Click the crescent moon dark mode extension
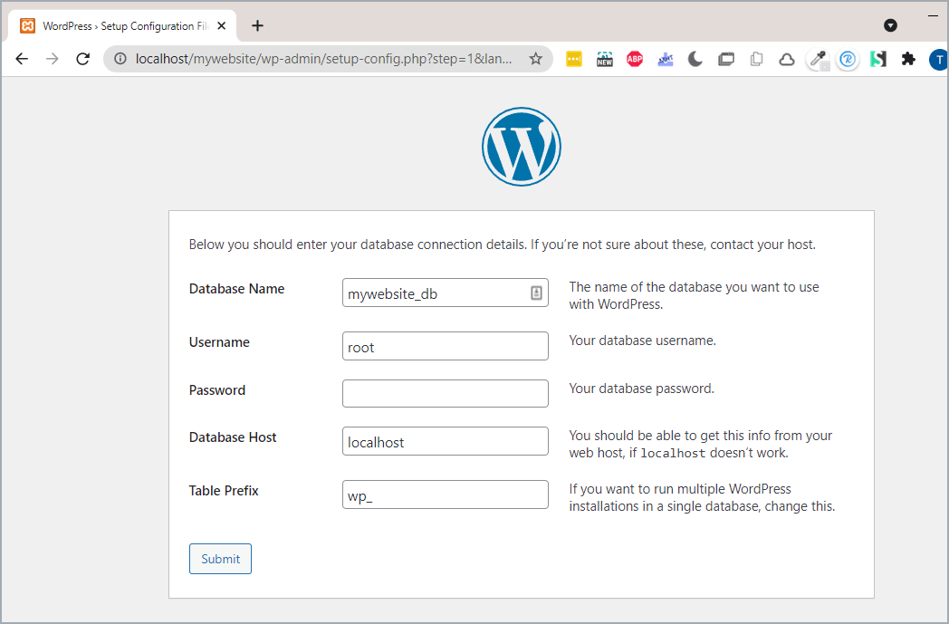 pyautogui.click(x=695, y=59)
